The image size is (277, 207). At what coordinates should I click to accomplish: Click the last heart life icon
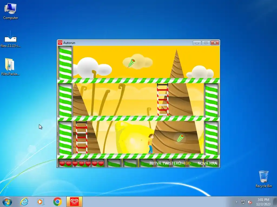(101, 164)
